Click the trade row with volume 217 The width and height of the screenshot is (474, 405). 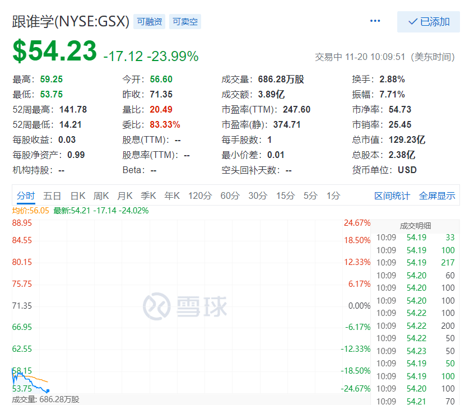click(x=415, y=263)
